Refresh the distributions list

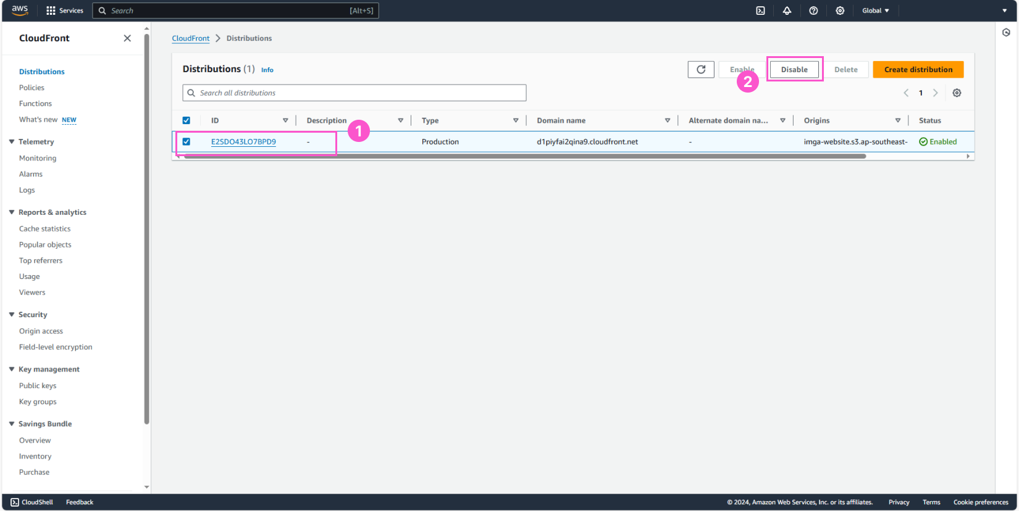701,70
